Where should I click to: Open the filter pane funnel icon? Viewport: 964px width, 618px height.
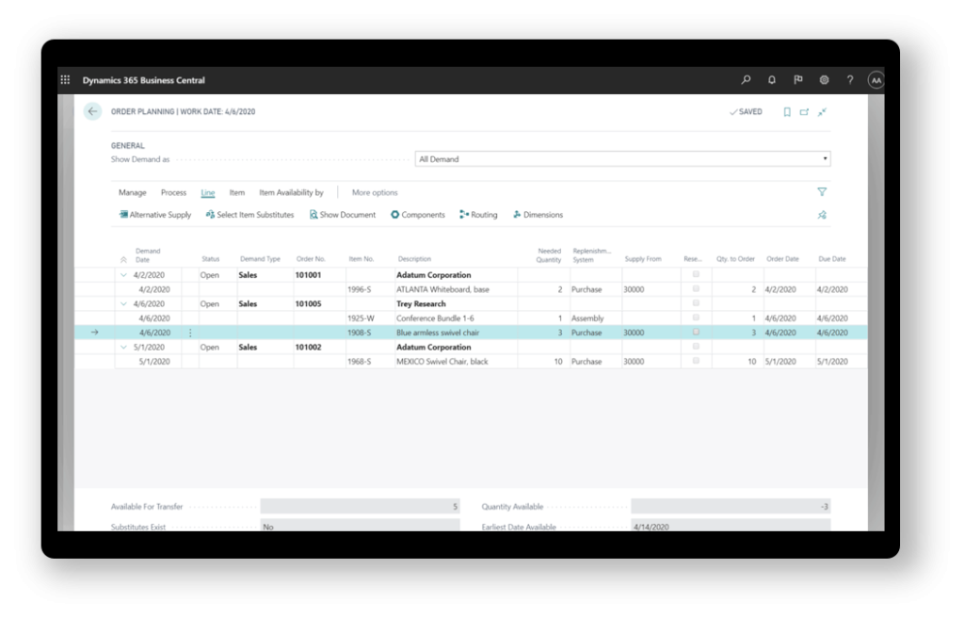[822, 192]
